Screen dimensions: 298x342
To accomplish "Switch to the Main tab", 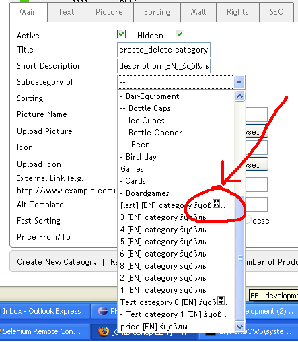I will click(28, 12).
